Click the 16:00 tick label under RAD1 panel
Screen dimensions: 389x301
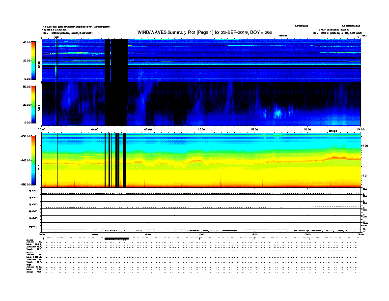254,129
